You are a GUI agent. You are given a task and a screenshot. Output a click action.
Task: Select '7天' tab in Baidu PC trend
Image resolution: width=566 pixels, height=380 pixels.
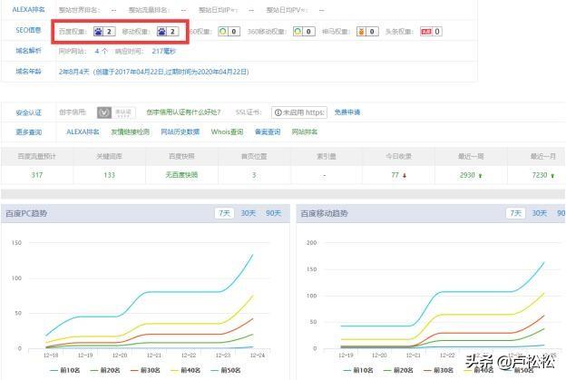(x=224, y=213)
